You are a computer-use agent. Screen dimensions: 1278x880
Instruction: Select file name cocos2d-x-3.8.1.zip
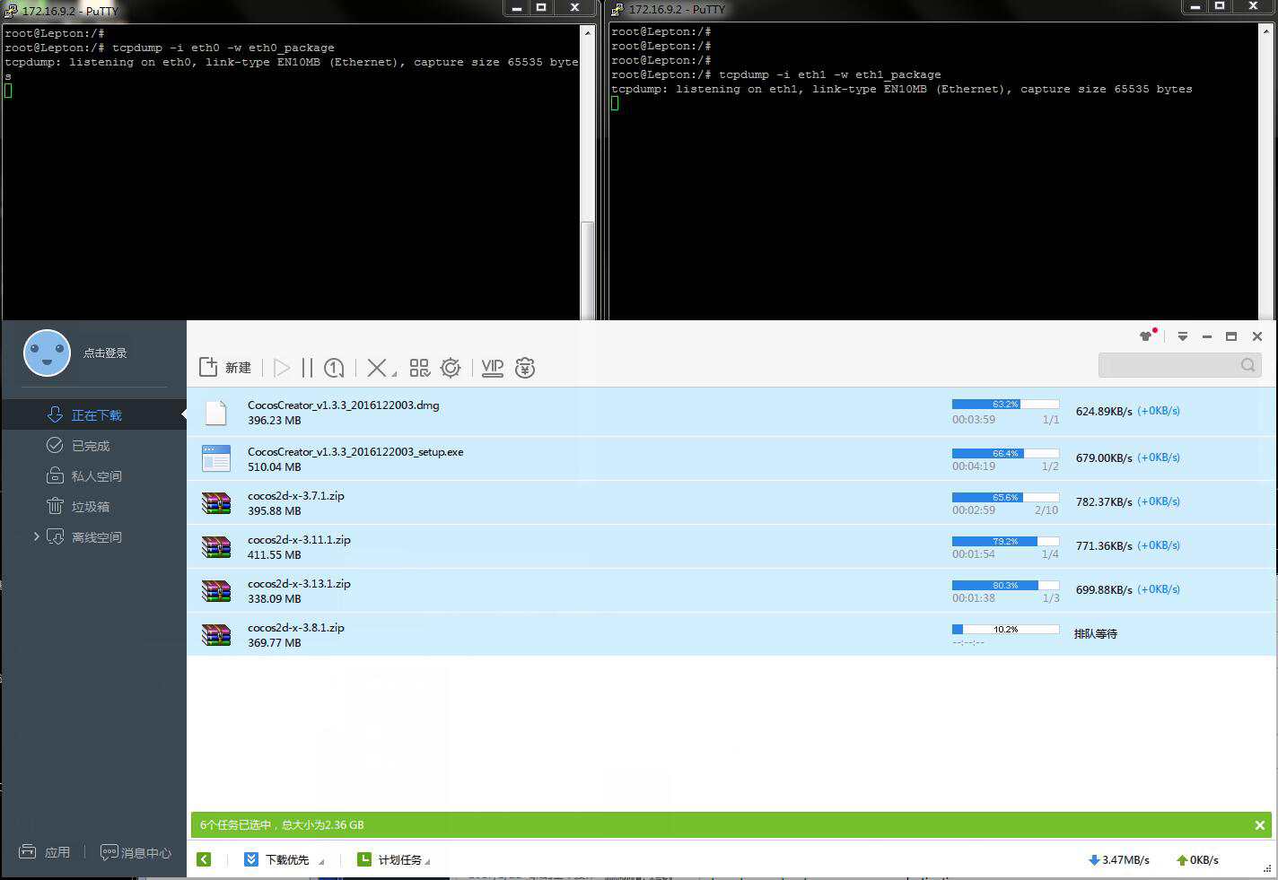[296, 628]
